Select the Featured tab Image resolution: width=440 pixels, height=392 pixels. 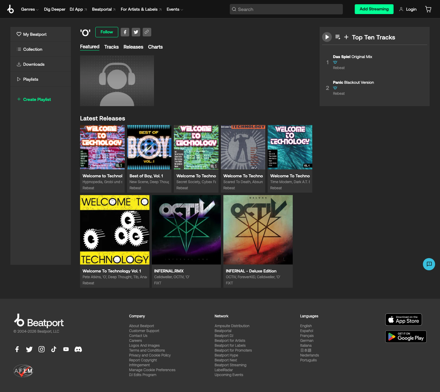90,47
